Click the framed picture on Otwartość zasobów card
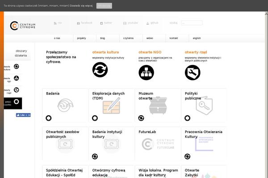This screenshot has width=268, height=178. point(65,144)
